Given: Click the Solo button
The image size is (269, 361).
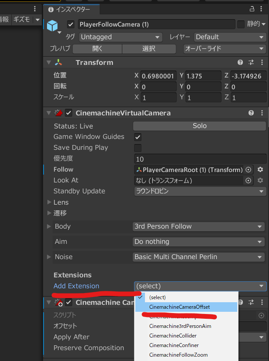Looking at the screenshot, I should [199, 126].
